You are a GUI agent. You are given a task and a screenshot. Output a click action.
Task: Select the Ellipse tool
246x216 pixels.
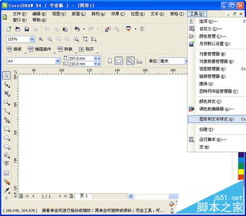click(x=7, y=138)
